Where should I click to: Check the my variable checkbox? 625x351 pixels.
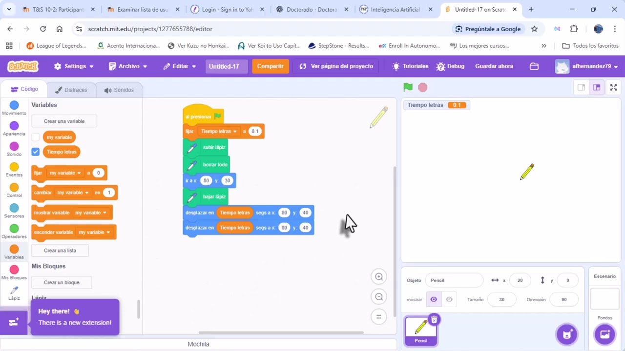click(36, 137)
